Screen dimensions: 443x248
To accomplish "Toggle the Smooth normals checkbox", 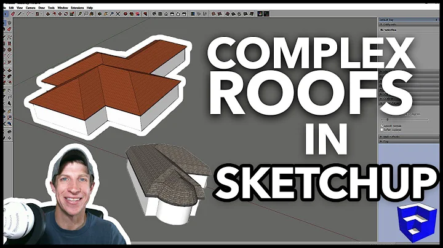I will coord(381,126).
